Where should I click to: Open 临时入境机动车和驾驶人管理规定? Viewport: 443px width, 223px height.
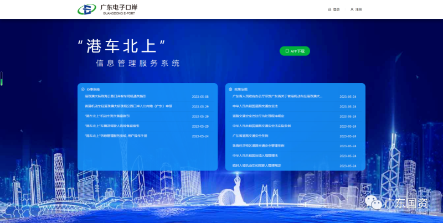click(257, 165)
